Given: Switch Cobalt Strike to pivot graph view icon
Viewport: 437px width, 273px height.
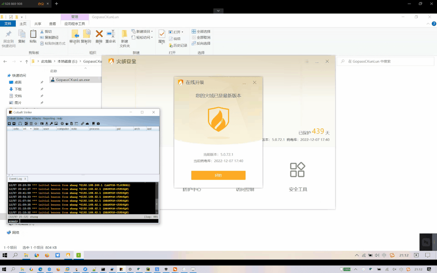Looking at the screenshot, I should point(26,124).
